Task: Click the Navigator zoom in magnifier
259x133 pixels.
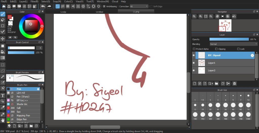Action: pos(201,16)
